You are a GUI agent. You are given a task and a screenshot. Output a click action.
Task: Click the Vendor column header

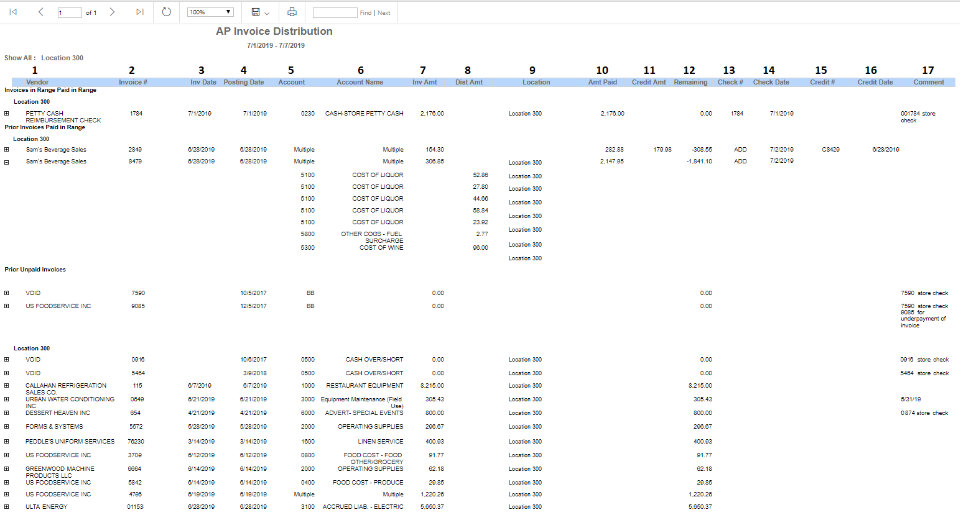(x=37, y=82)
